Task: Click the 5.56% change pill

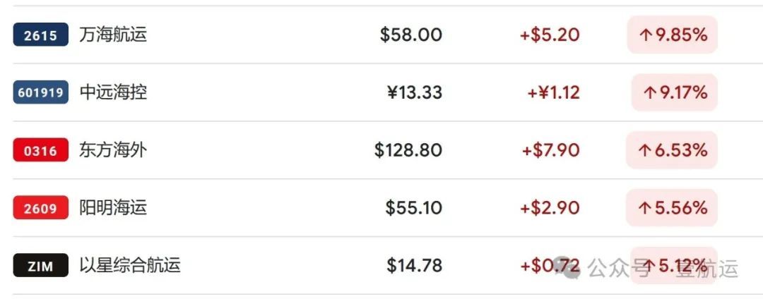Action: [672, 208]
